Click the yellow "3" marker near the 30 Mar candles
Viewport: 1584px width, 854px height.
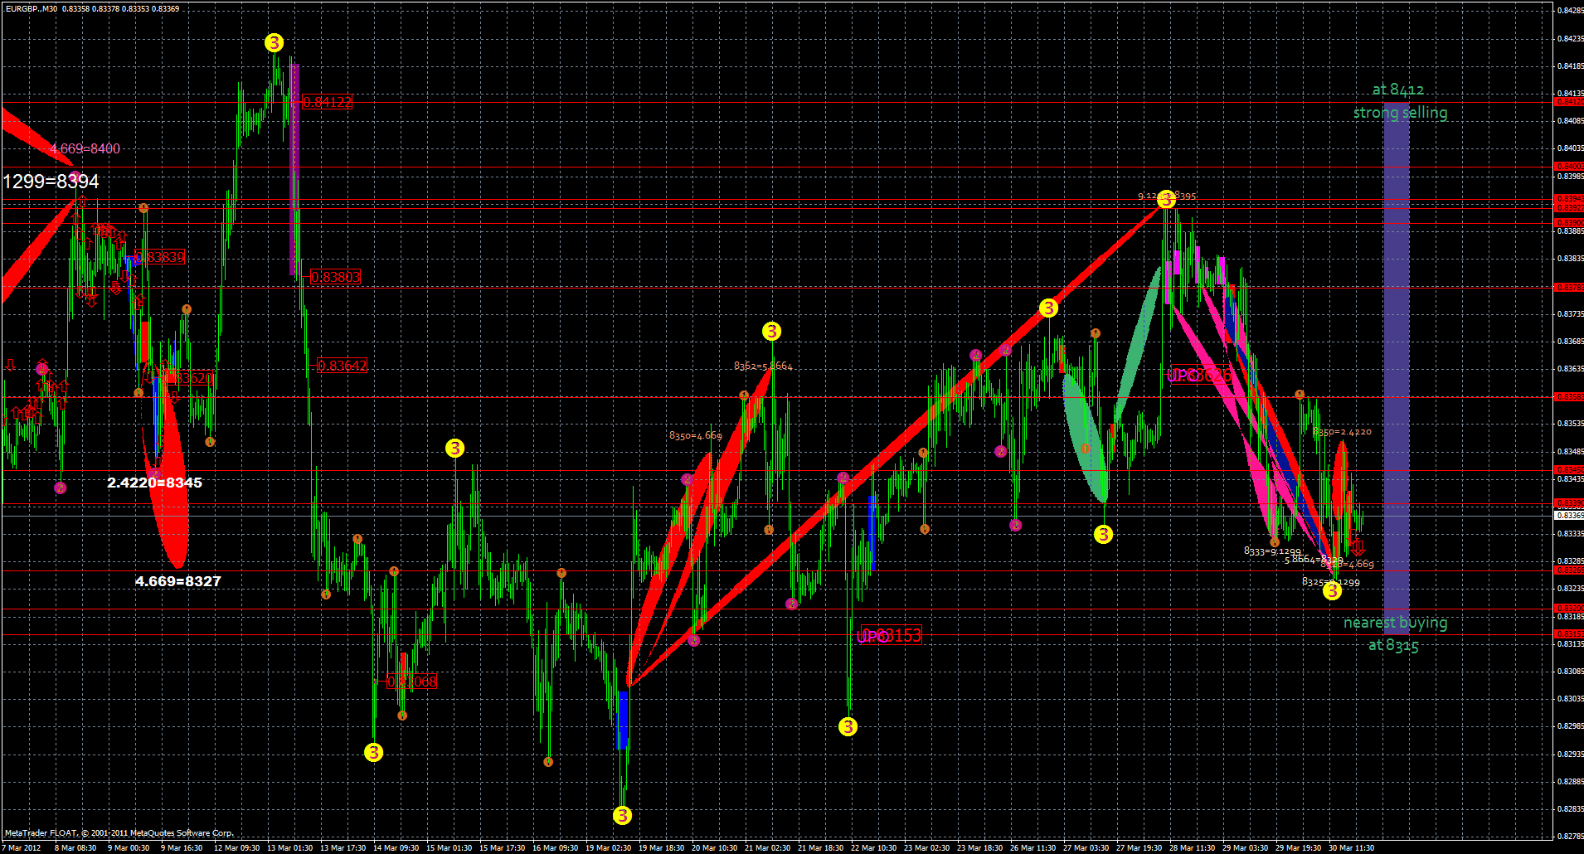[x=1334, y=591]
